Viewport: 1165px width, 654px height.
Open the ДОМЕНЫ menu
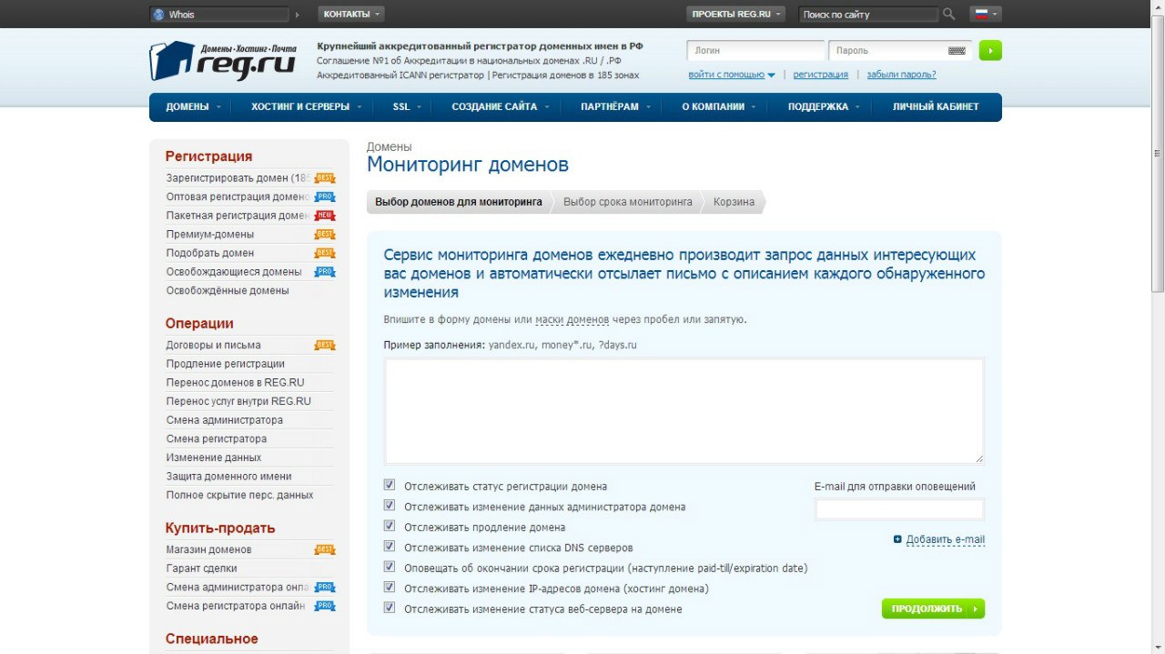point(193,106)
